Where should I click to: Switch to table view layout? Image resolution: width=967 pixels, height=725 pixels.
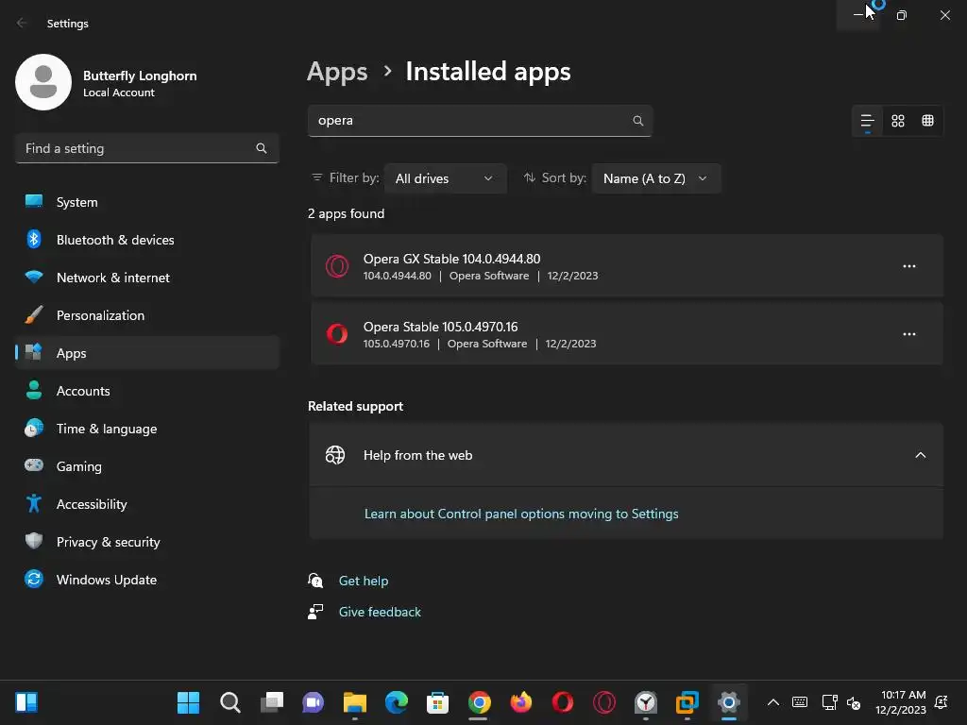pyautogui.click(x=927, y=121)
